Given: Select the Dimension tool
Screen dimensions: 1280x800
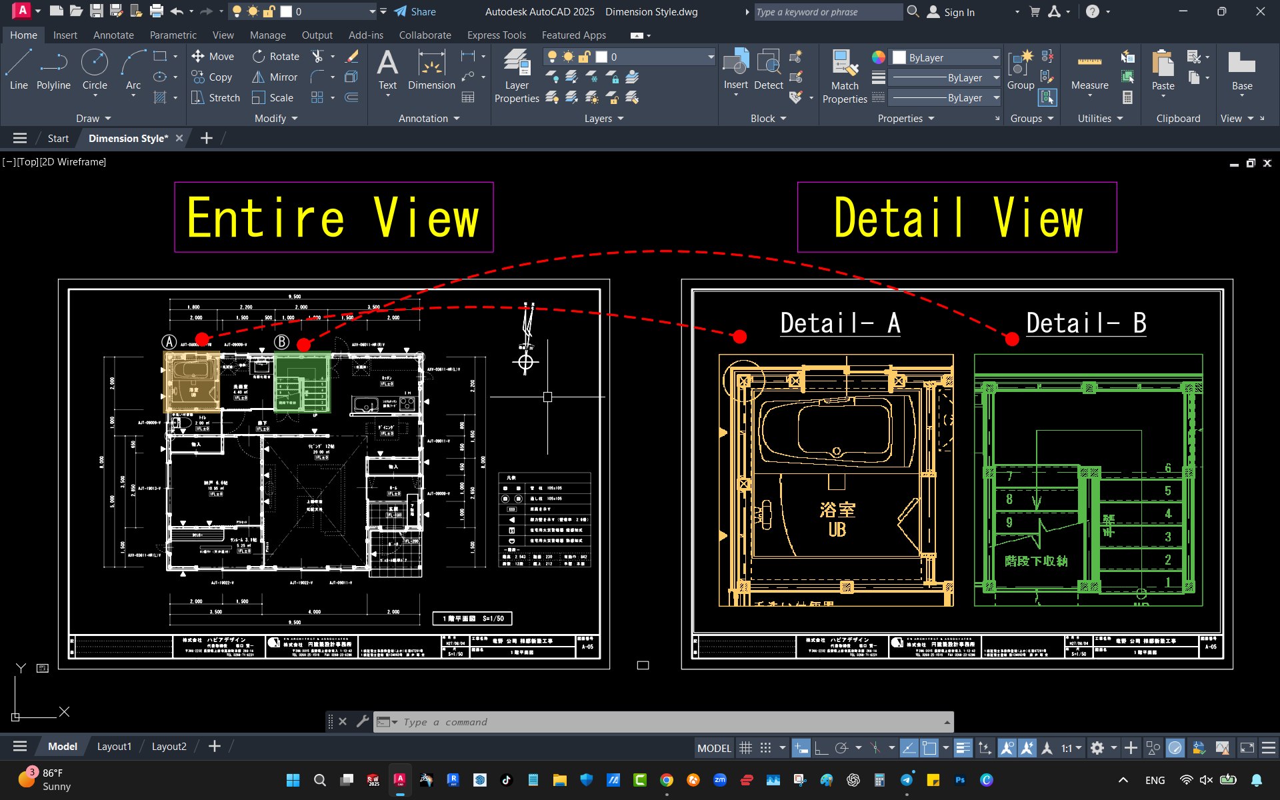Looking at the screenshot, I should click(x=431, y=70).
